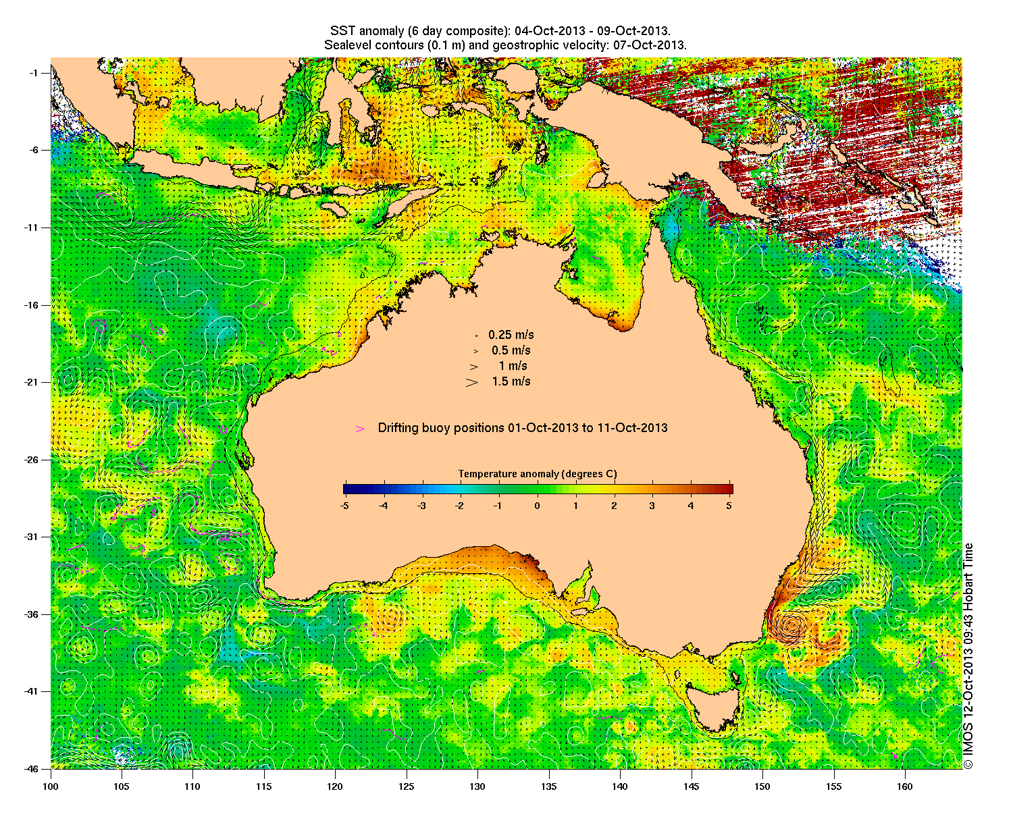1013x827 pixels.
Task: Click latitude axis label -26
Action: pos(32,460)
